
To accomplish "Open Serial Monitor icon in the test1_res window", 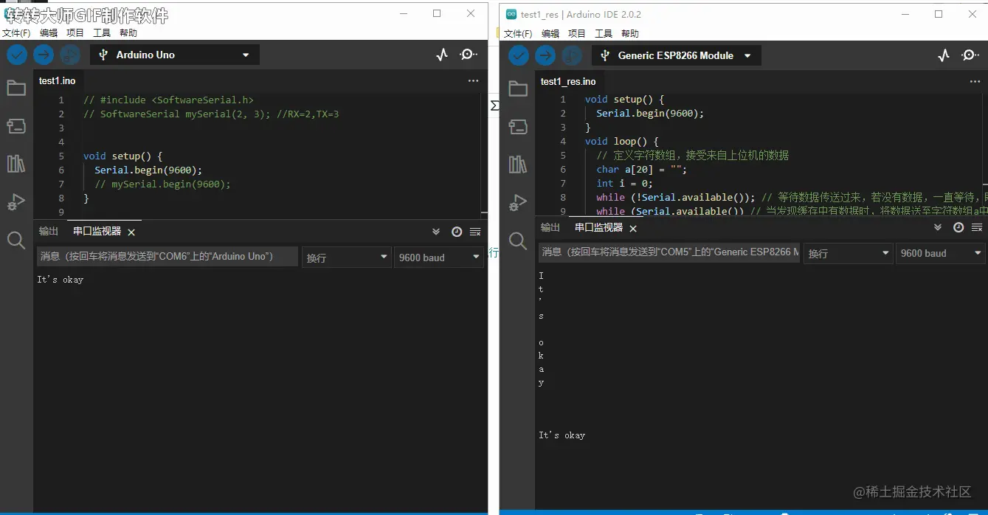I will click(x=970, y=55).
